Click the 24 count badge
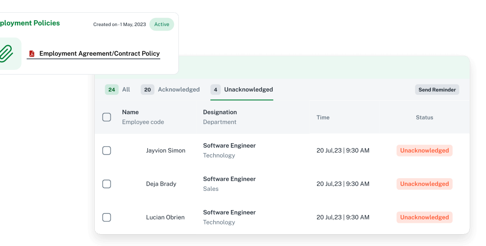Viewport: 486px width, 246px height. pos(112,90)
